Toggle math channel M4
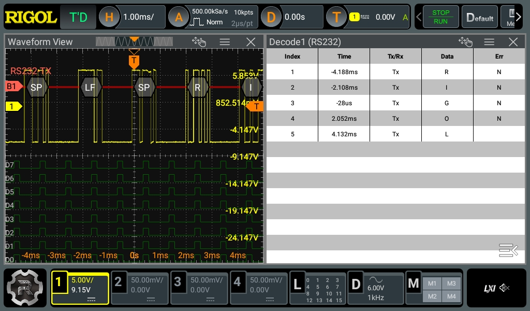 (451, 296)
